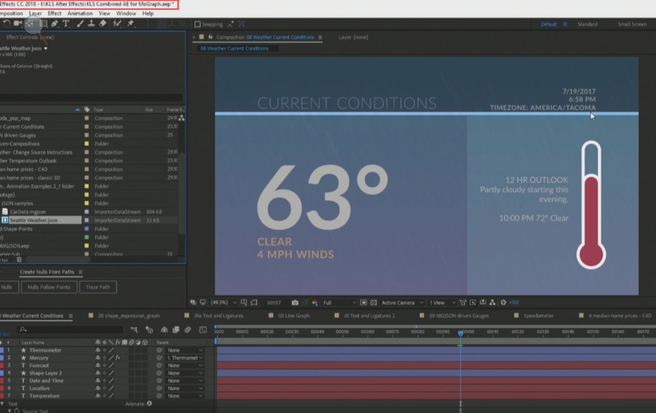Click the snapshot camera icon in Composition panel
Screen dimensions: 656x413
pos(295,301)
